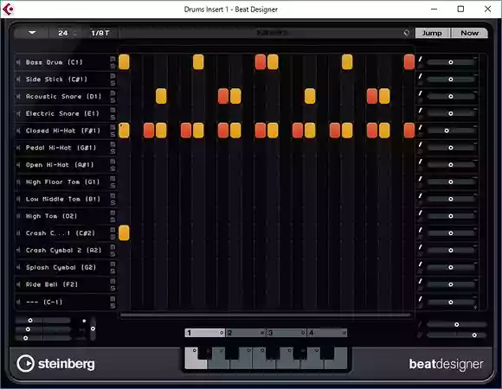
Task: Click the Now button
Action: (469, 33)
